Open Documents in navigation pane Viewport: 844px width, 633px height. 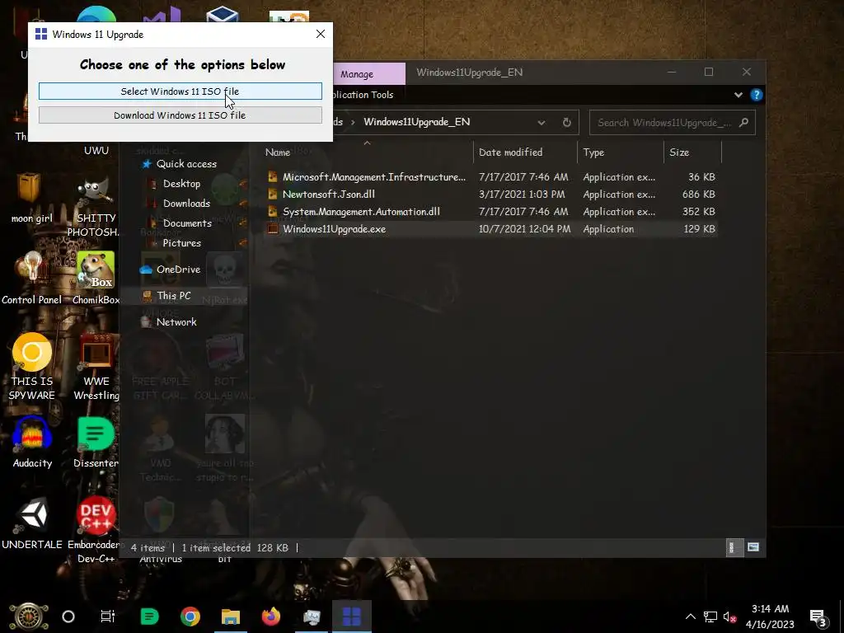coord(187,223)
